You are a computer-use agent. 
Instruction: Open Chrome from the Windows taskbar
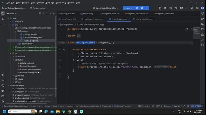70,111
